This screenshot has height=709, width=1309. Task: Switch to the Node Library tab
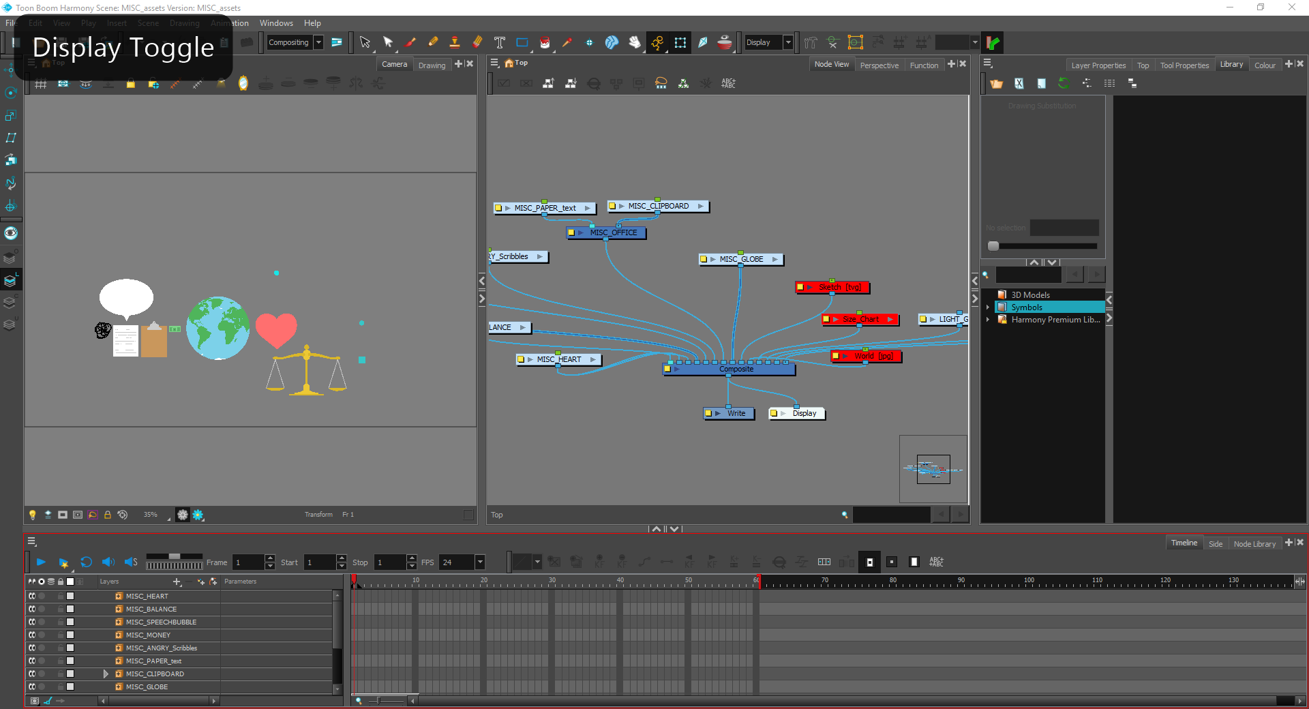(x=1254, y=544)
